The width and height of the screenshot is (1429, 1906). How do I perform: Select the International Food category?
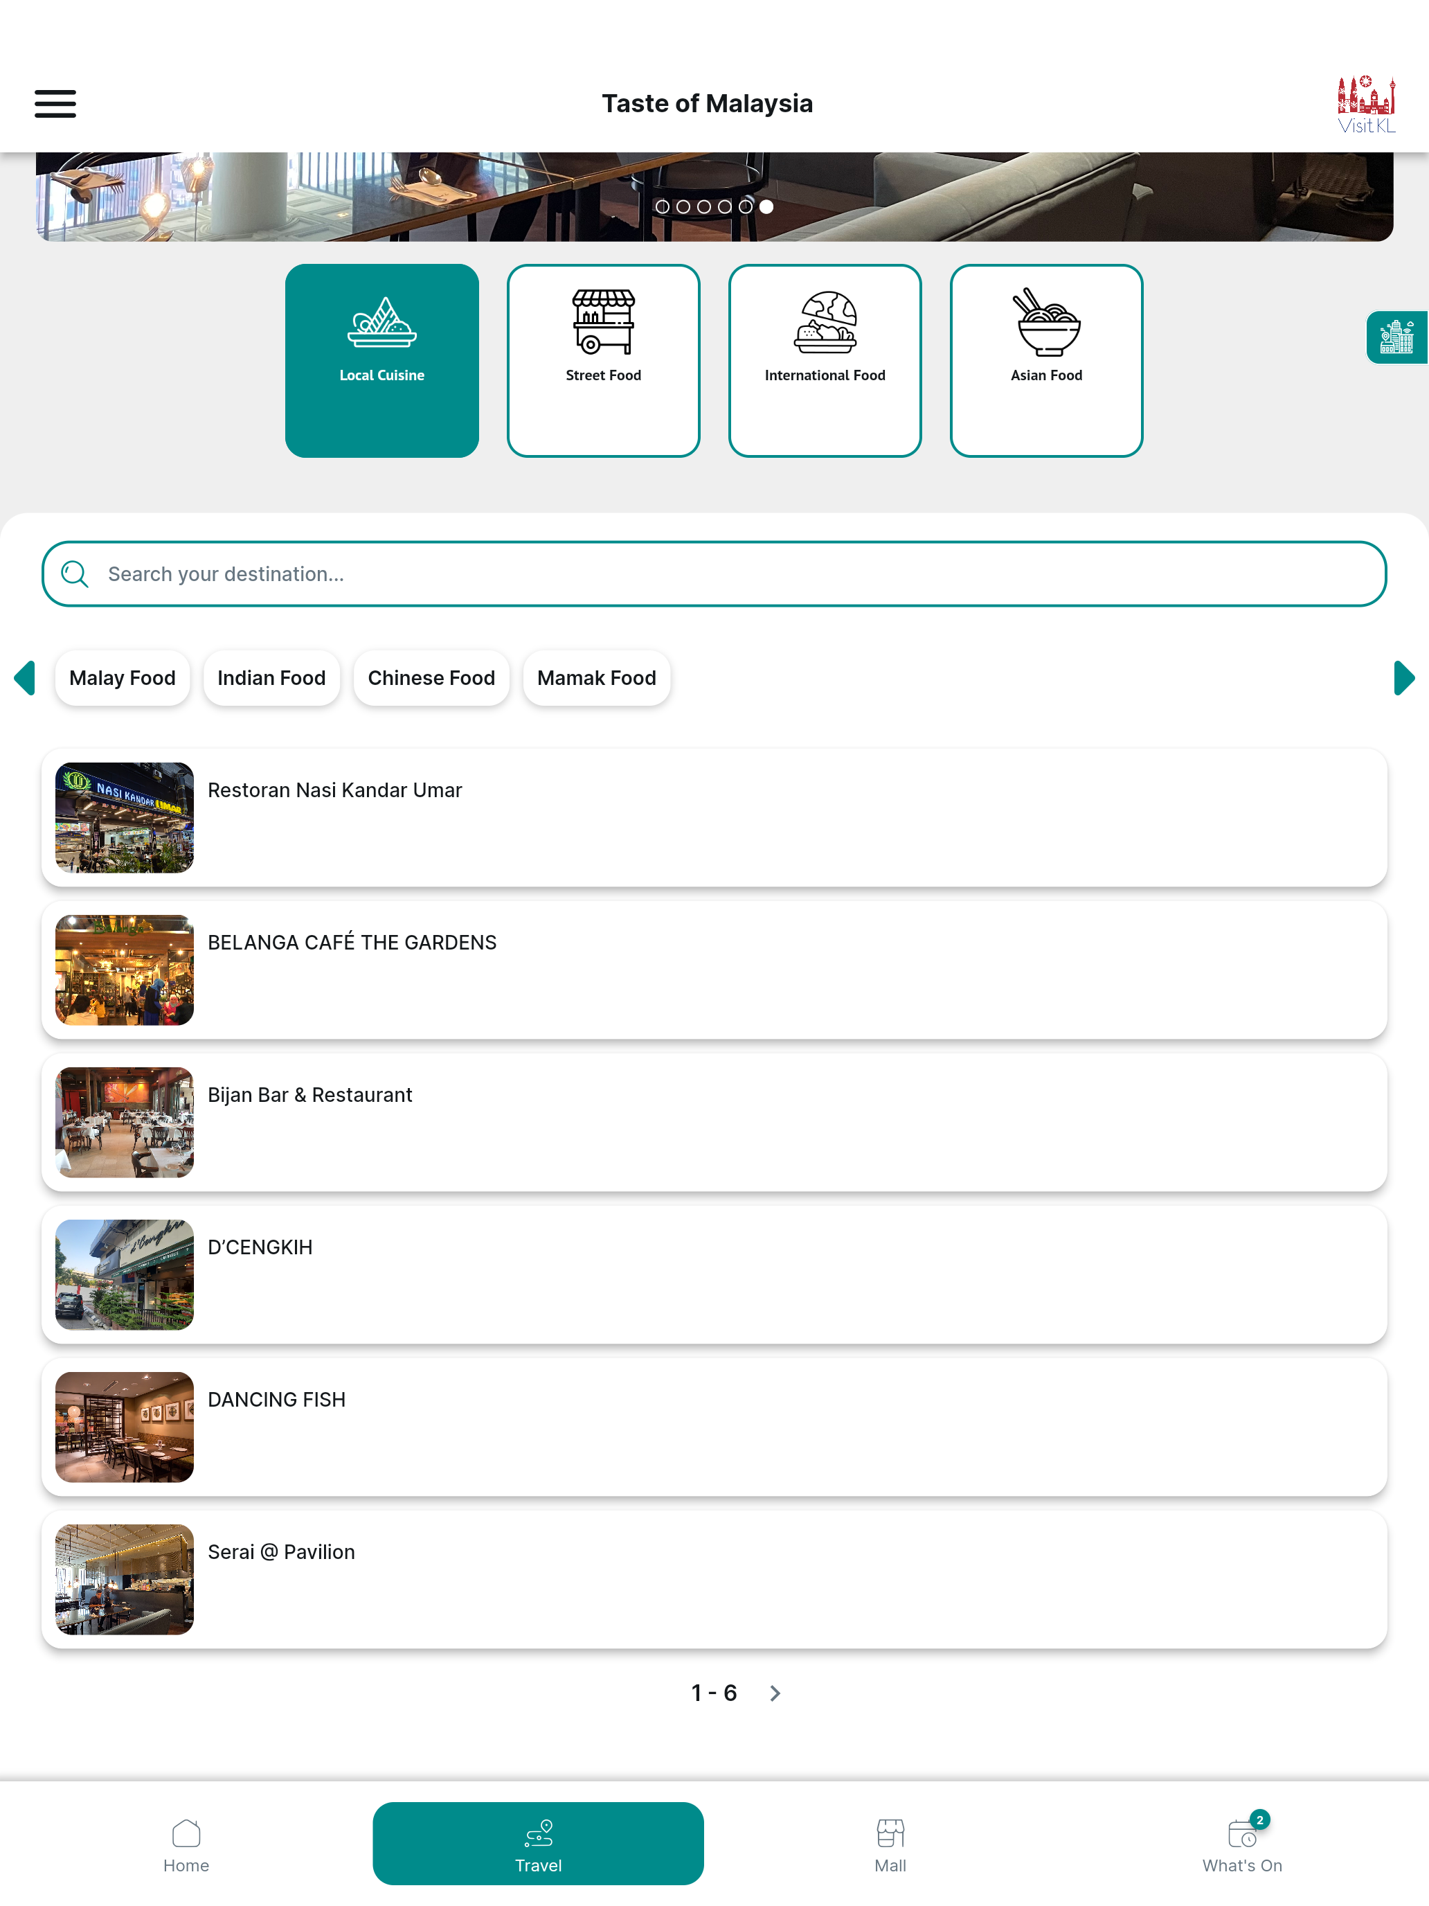pos(825,360)
